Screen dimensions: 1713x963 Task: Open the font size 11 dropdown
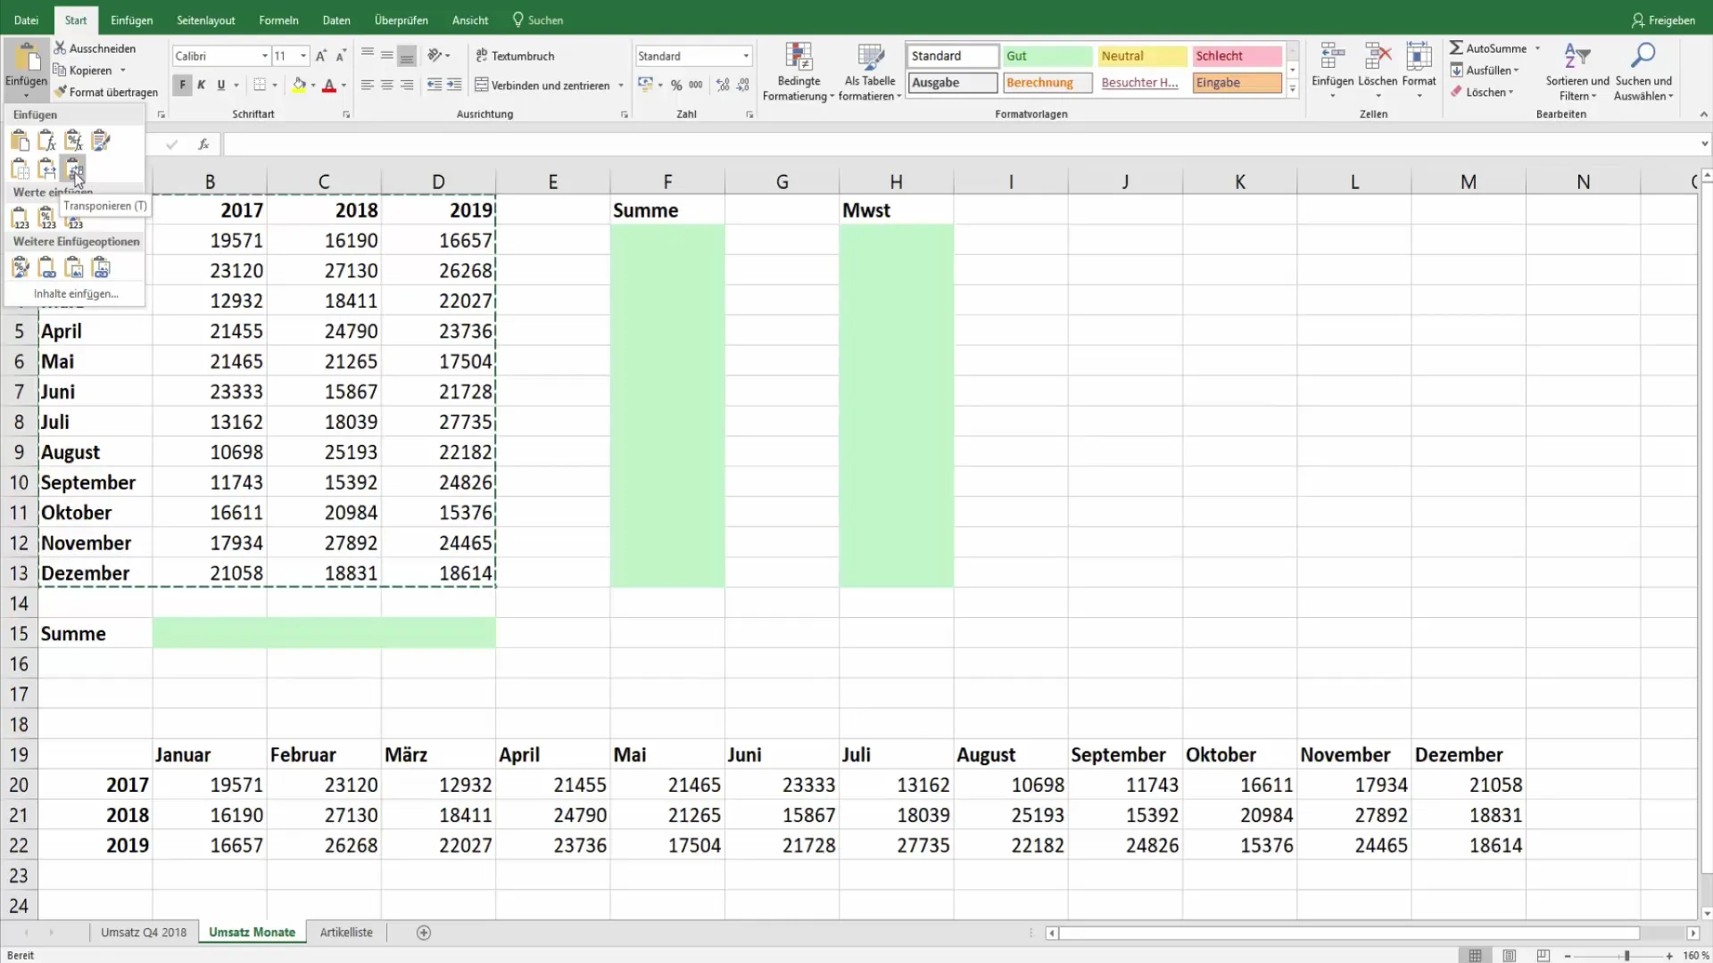tap(303, 55)
